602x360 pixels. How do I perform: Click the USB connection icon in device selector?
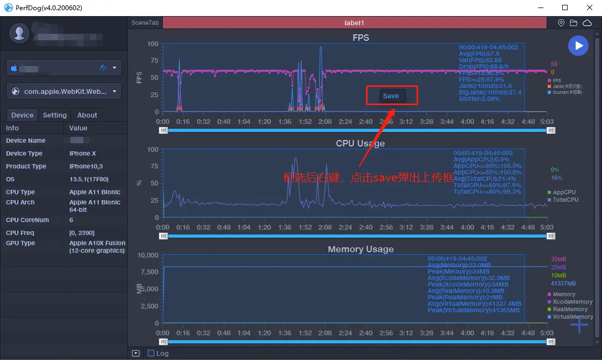pos(103,68)
